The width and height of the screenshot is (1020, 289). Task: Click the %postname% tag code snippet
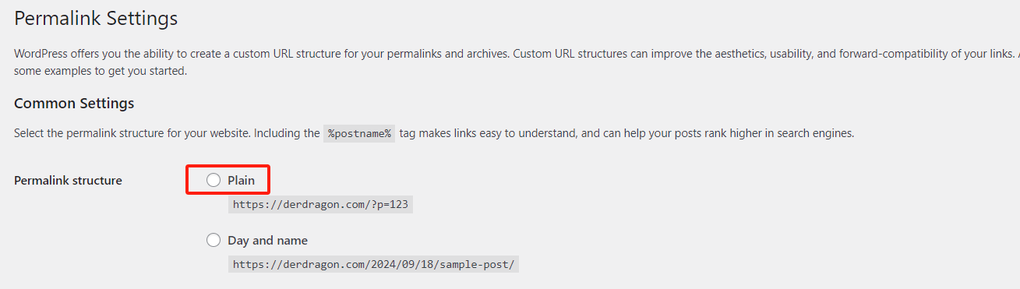click(360, 133)
